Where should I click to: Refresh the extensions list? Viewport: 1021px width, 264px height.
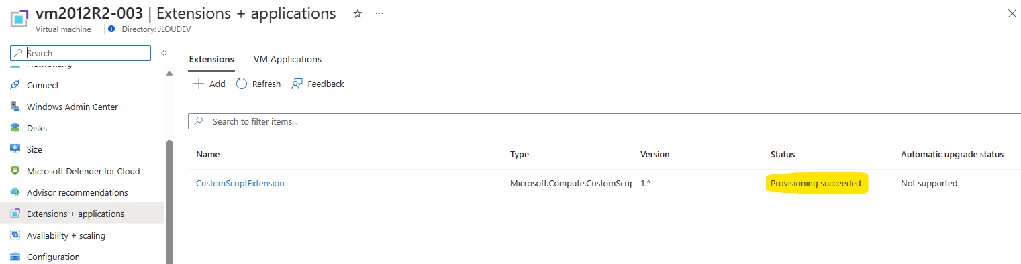(258, 84)
